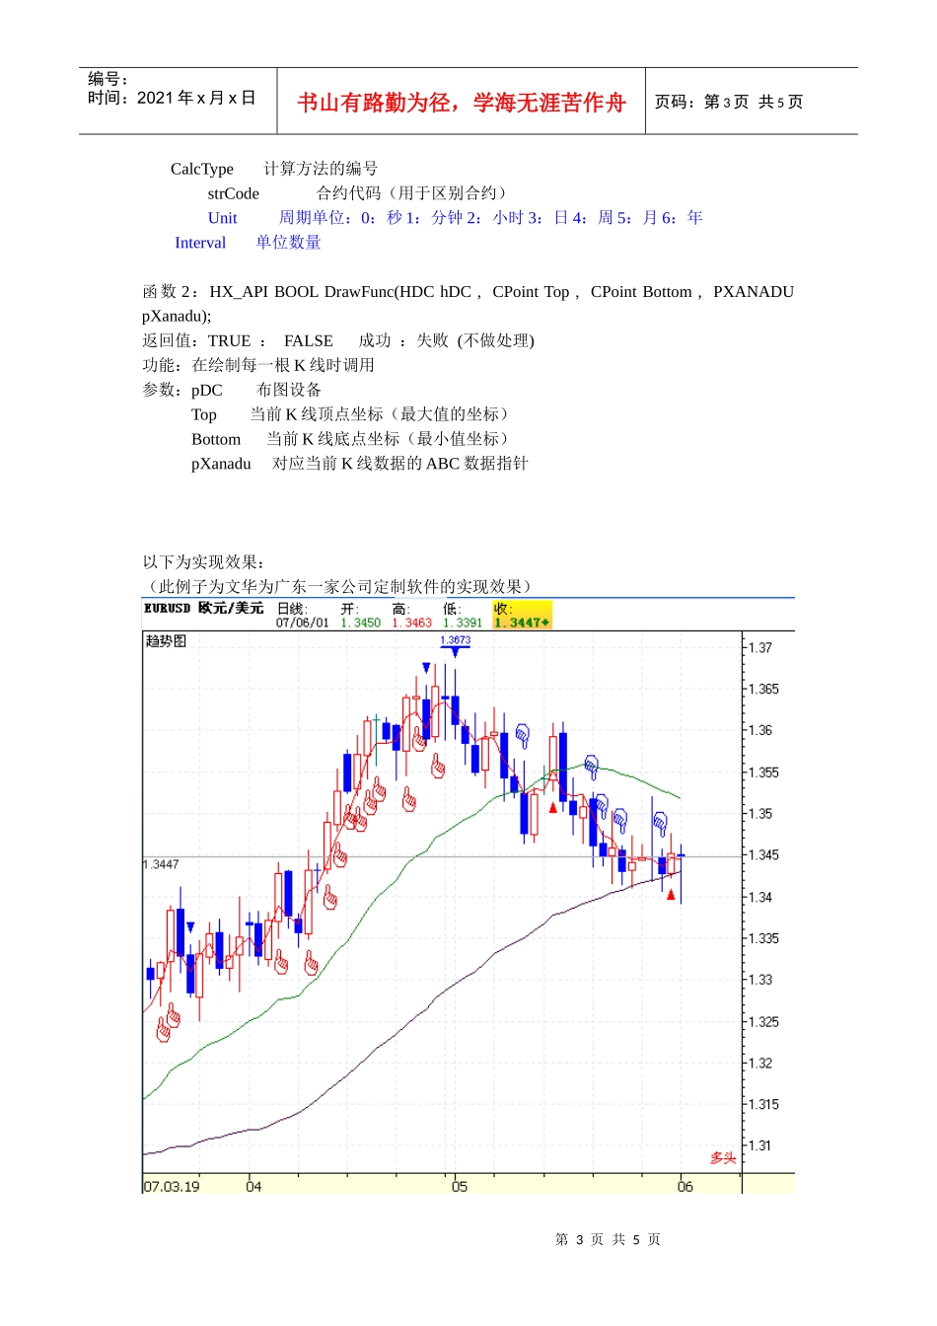
Task: Click the 05 month marker on the time axis
Action: coord(460,1186)
